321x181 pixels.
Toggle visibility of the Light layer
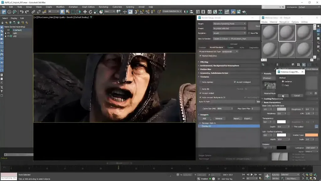click(x=8, y=33)
